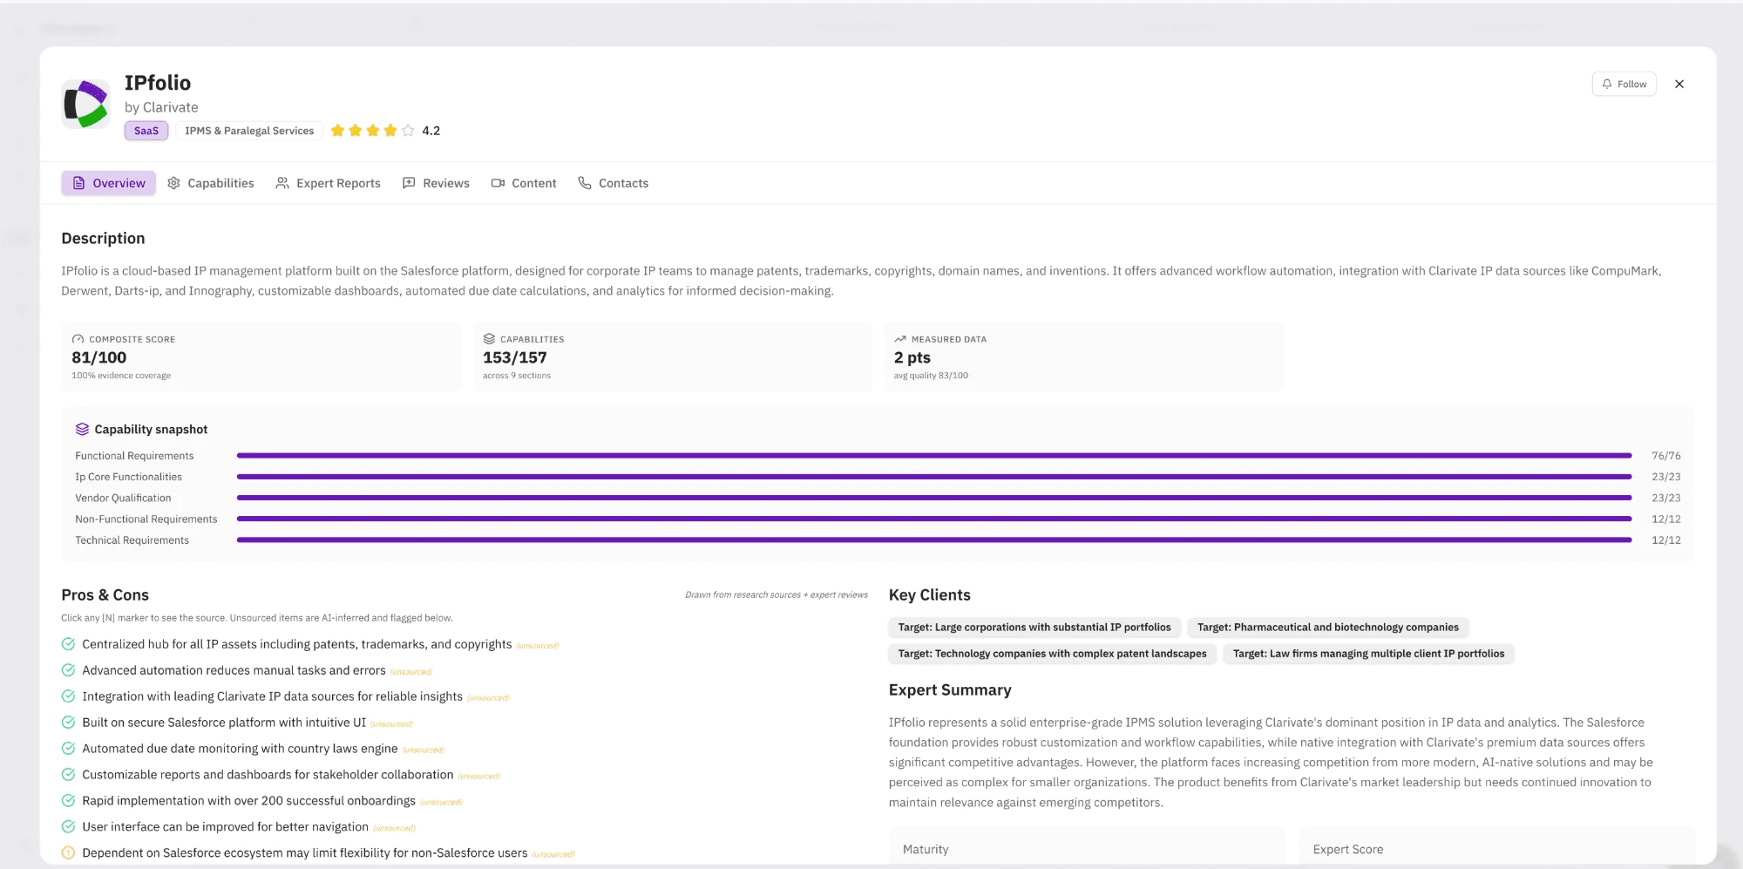Click unsourced marker after Centralized hub item
Viewport: 1743px width, 869px height.
(537, 646)
